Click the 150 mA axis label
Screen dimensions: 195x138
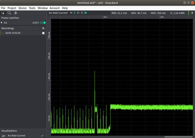tap(49, 76)
